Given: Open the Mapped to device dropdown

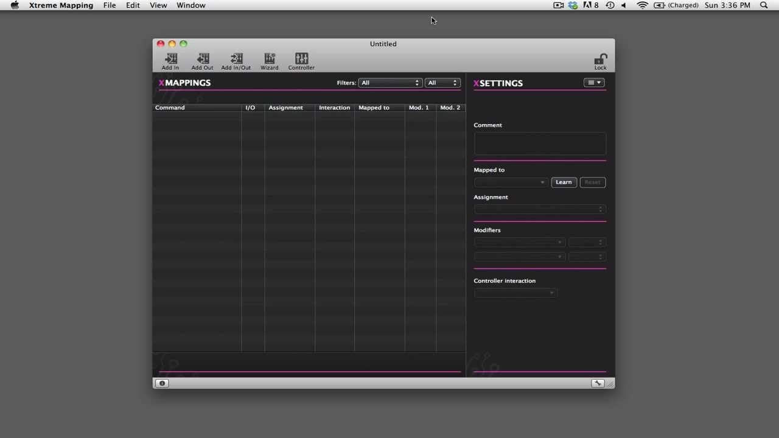Looking at the screenshot, I should tap(511, 182).
